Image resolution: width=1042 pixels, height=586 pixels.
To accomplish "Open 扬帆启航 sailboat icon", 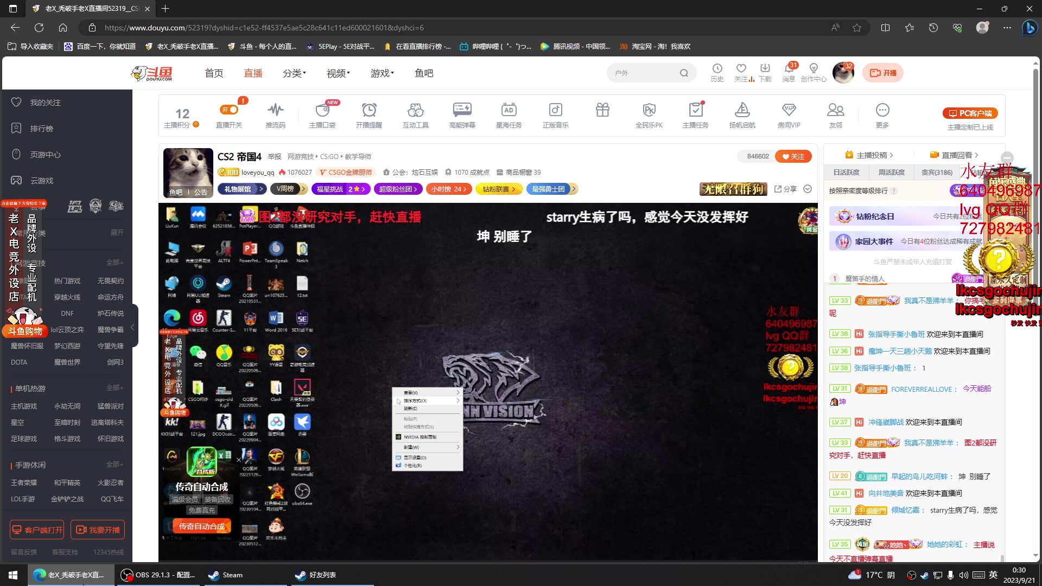I will [742, 115].
